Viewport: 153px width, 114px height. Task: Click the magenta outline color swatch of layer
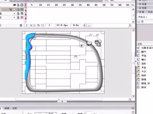tap(22, 17)
